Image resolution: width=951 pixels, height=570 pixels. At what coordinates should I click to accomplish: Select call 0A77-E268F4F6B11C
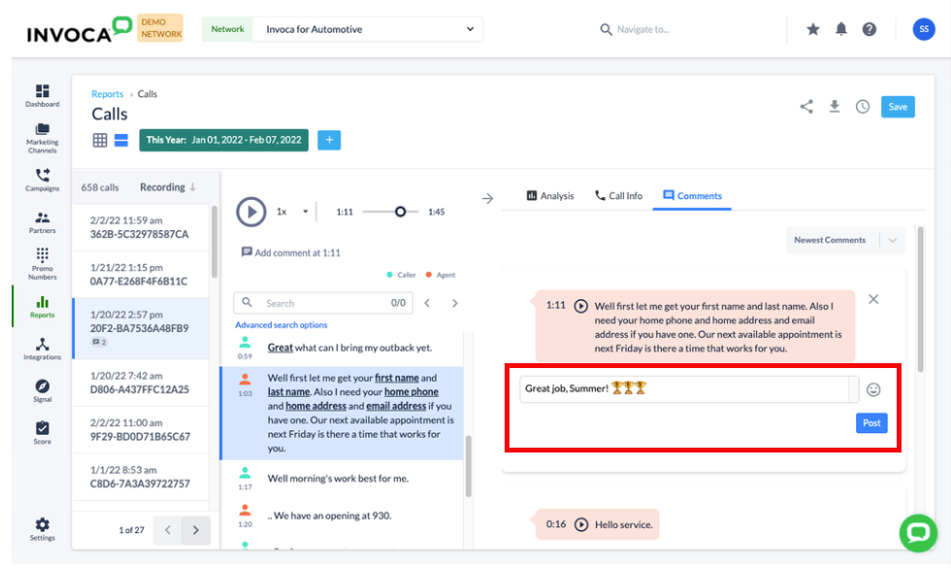point(141,275)
